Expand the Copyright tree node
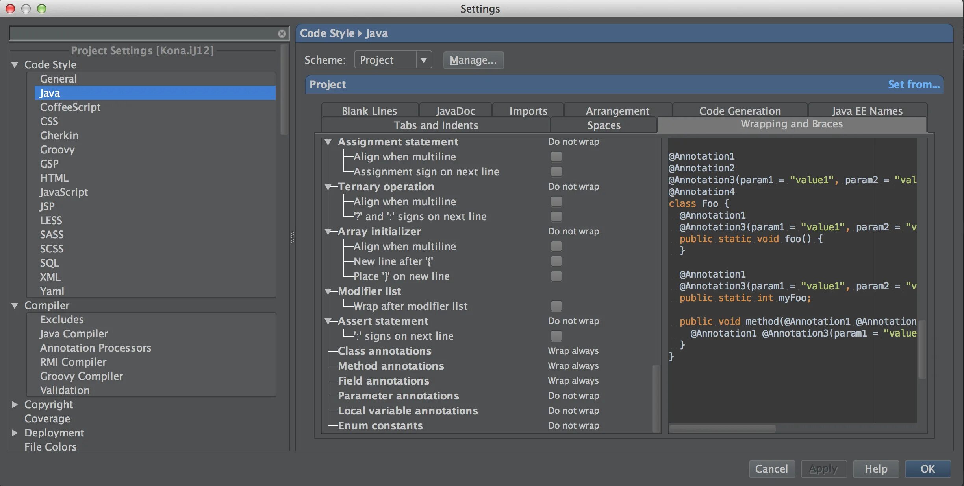This screenshot has height=486, width=964. tap(15, 405)
